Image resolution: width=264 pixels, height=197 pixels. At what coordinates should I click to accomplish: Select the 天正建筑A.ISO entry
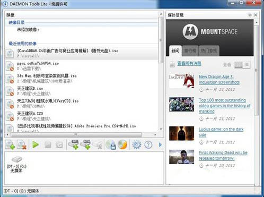(x=82, y=116)
